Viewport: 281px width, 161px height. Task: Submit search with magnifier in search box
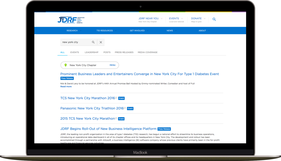[93, 42]
